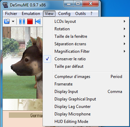Click the Open ROM folder icon

coord(7,21)
